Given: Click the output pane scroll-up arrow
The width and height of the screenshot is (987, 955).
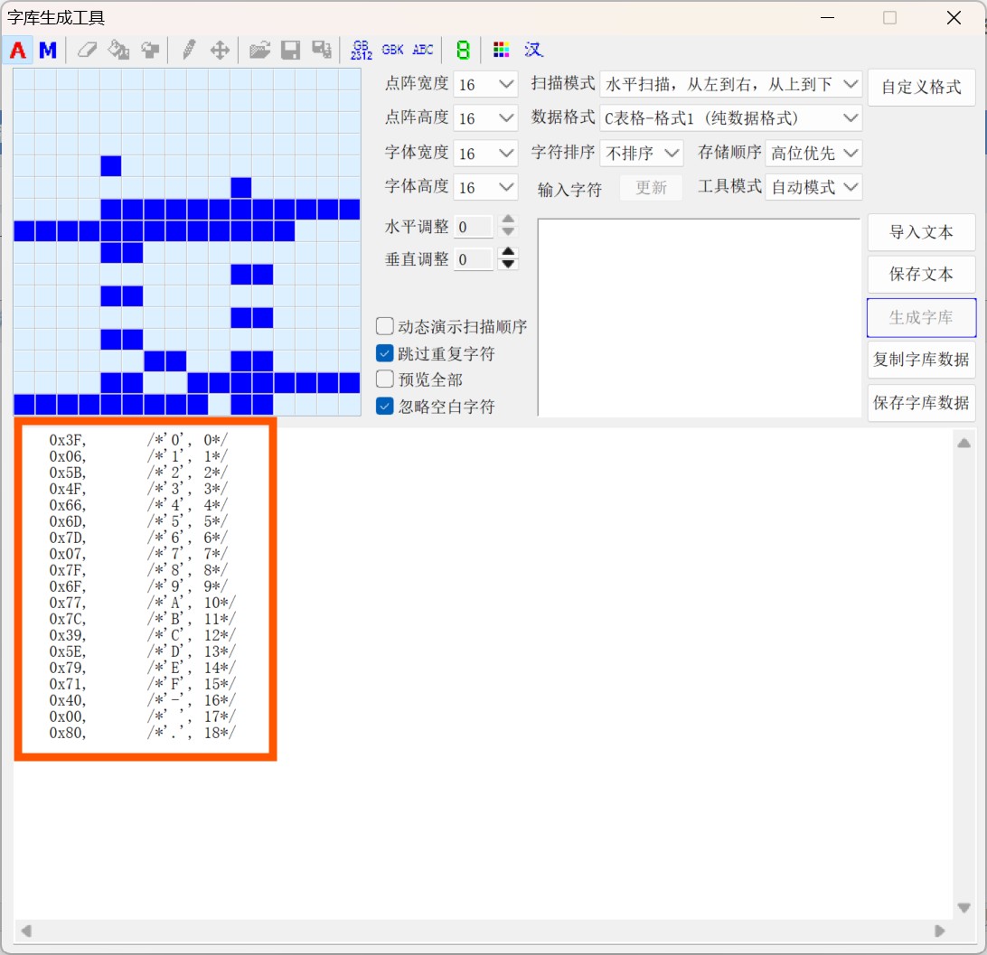Looking at the screenshot, I should point(963,444).
